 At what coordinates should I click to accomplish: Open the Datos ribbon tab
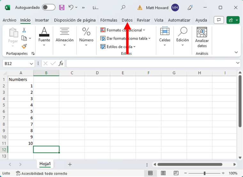(127, 20)
